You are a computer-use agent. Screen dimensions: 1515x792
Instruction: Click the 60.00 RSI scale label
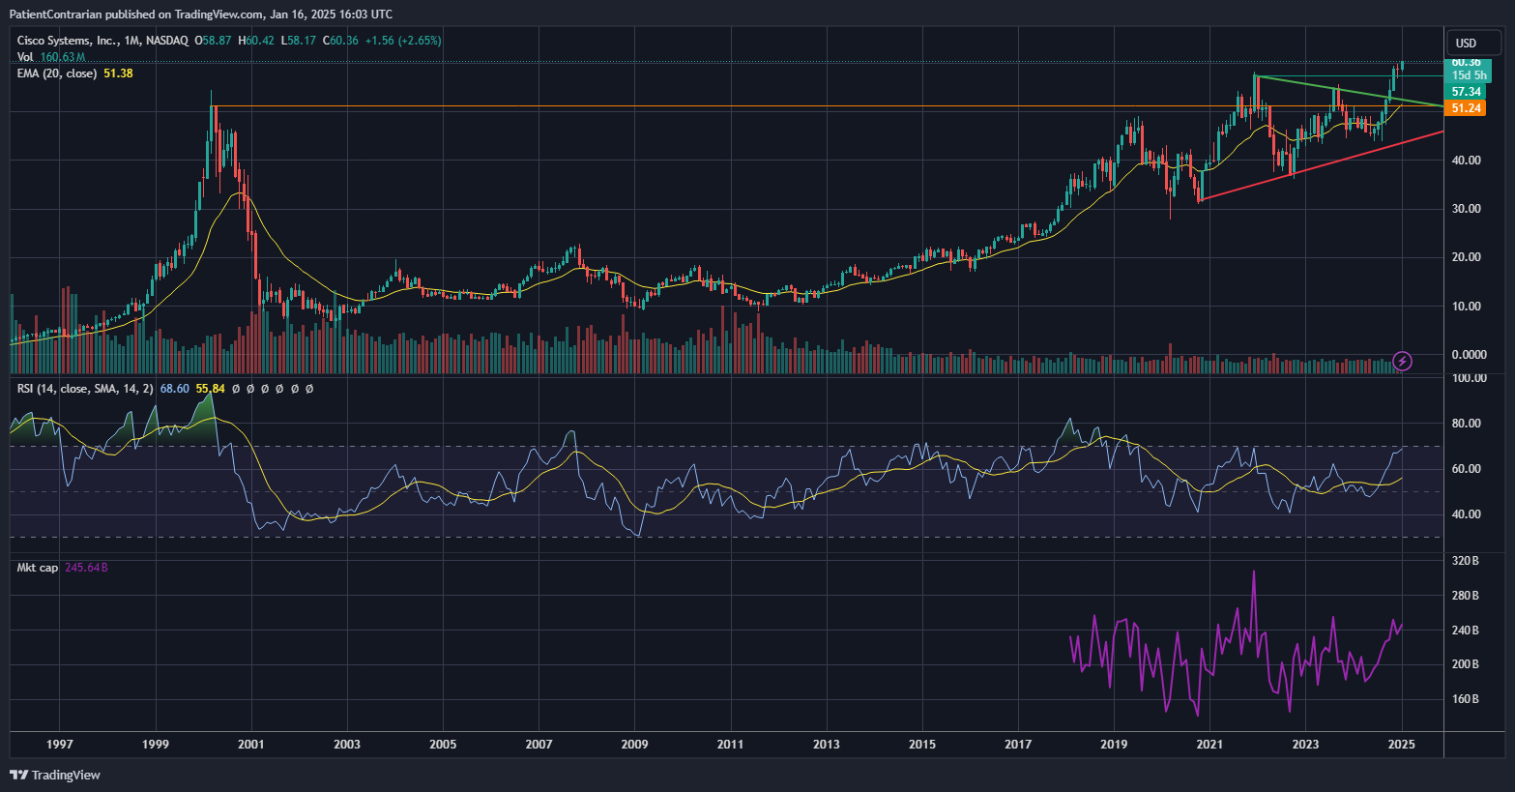pyautogui.click(x=1467, y=469)
